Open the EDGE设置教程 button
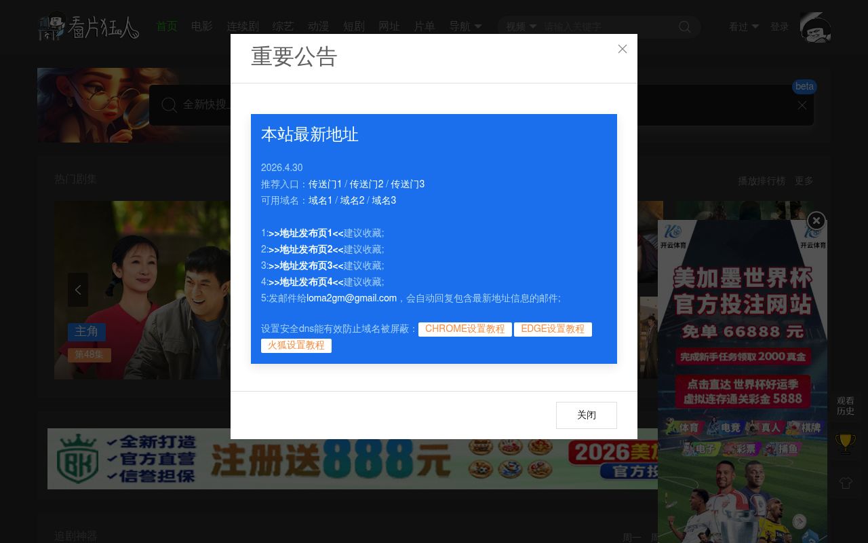This screenshot has height=543, width=868. (x=553, y=329)
